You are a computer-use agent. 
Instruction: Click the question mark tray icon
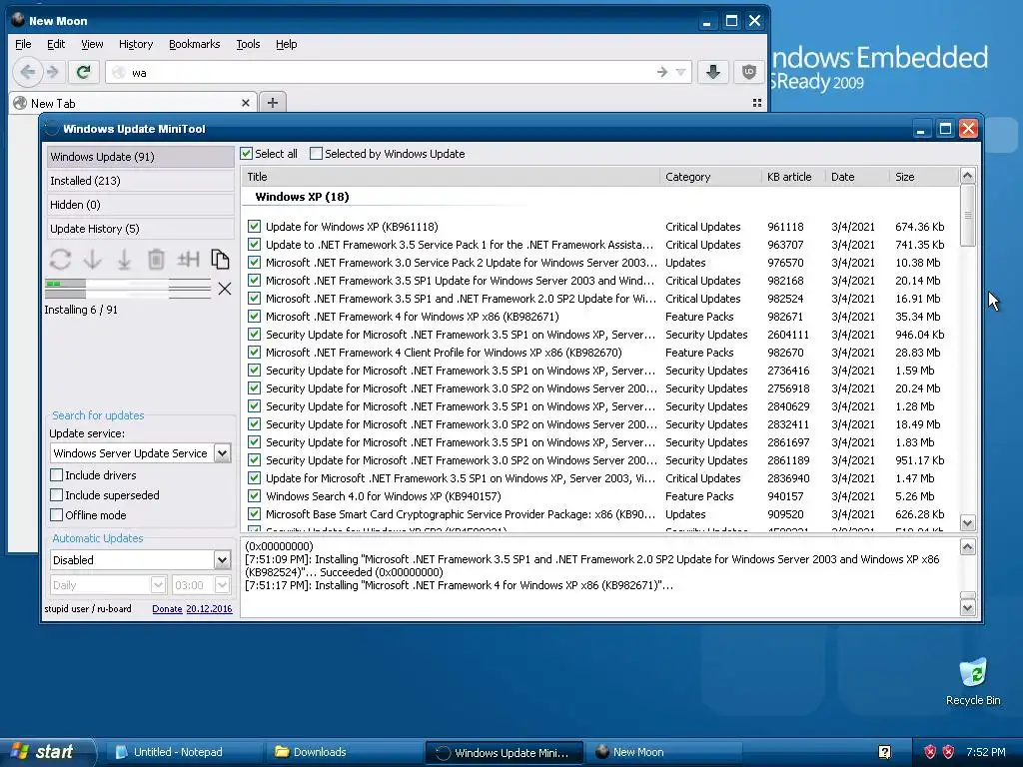click(885, 752)
